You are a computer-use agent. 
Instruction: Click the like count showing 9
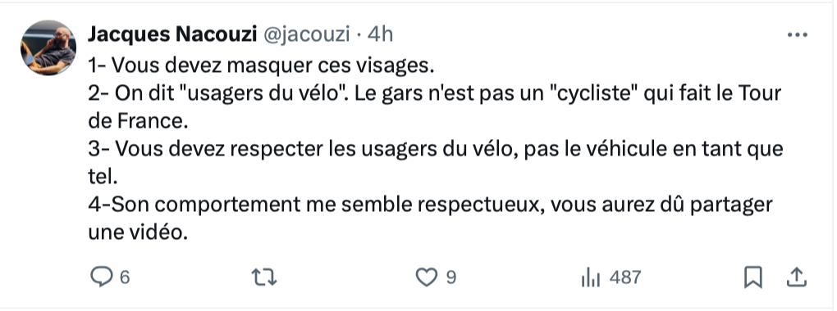click(451, 277)
